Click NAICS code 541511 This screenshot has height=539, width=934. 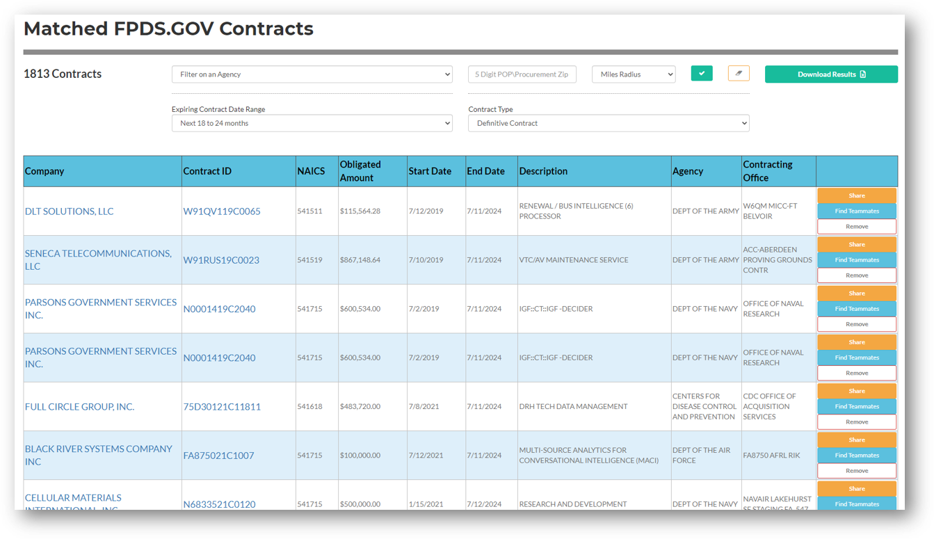pyautogui.click(x=309, y=211)
